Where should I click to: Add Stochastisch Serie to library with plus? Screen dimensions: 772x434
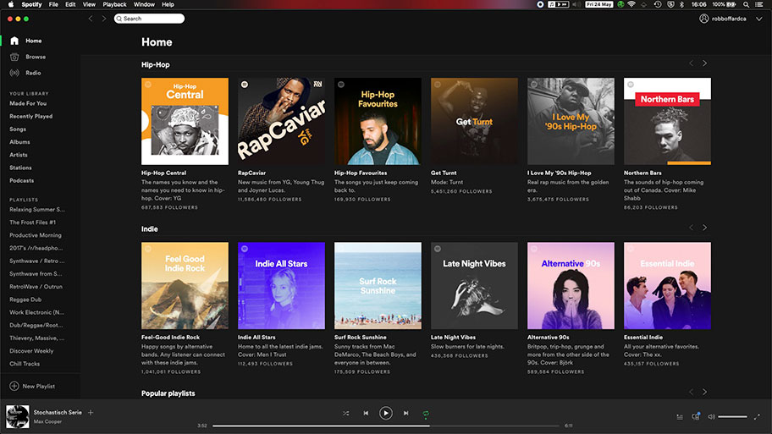[x=91, y=412]
